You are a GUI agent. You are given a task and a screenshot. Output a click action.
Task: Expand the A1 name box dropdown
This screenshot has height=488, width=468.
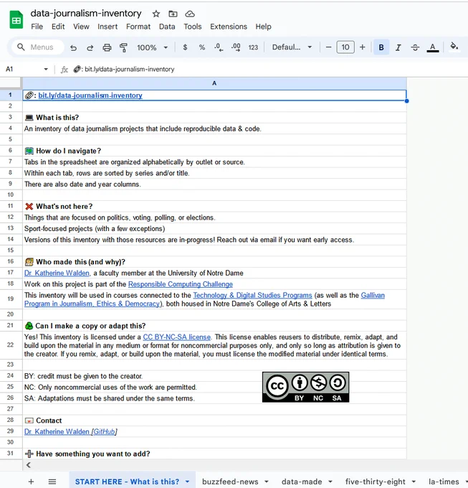46,69
